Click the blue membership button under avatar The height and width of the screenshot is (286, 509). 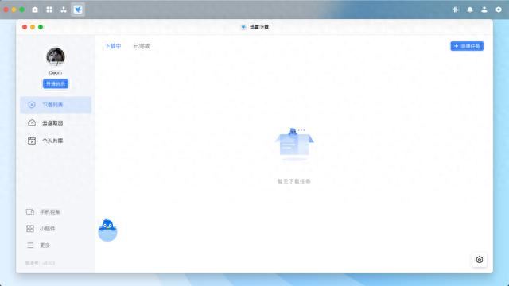pyautogui.click(x=56, y=84)
